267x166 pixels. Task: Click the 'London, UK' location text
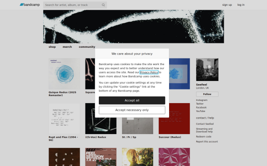tap(202, 88)
